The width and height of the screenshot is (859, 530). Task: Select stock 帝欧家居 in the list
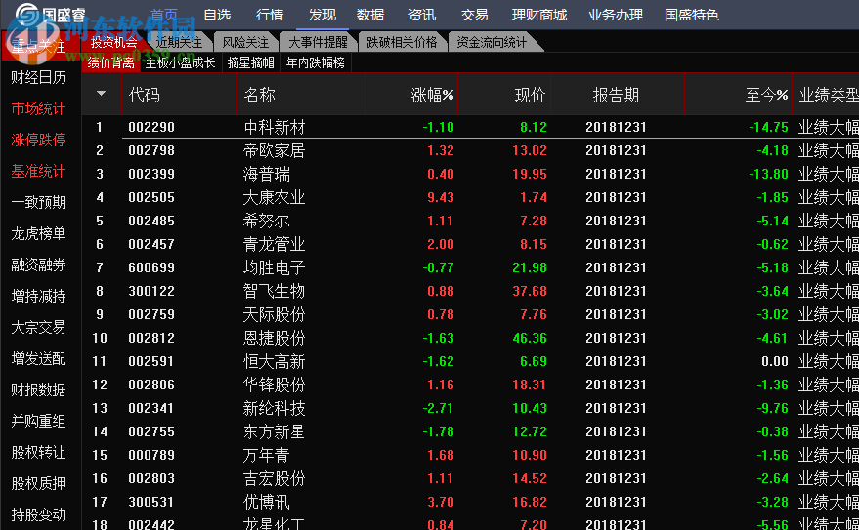pos(274,150)
